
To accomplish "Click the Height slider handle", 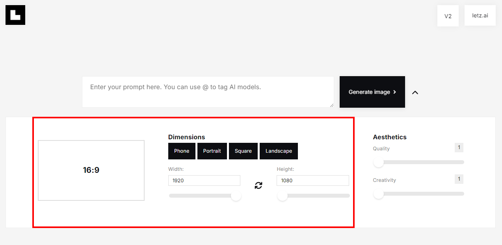I will [283, 196].
